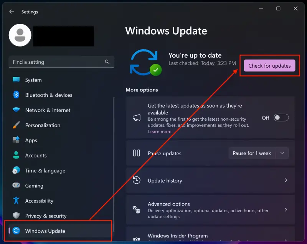307x244 pixels.
Task: Click the System monitor icon
Action: [16, 80]
